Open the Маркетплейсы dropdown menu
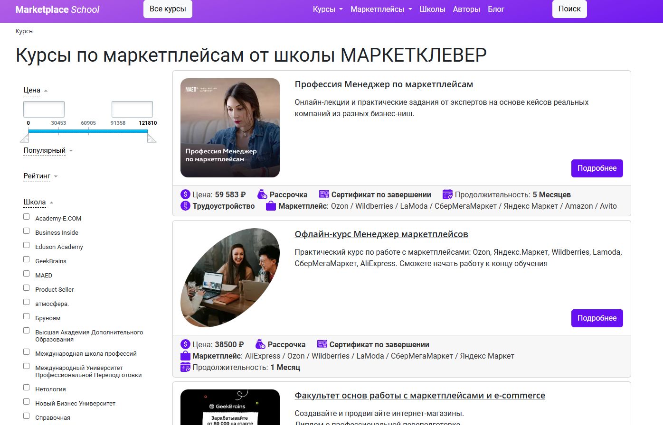 (x=381, y=9)
